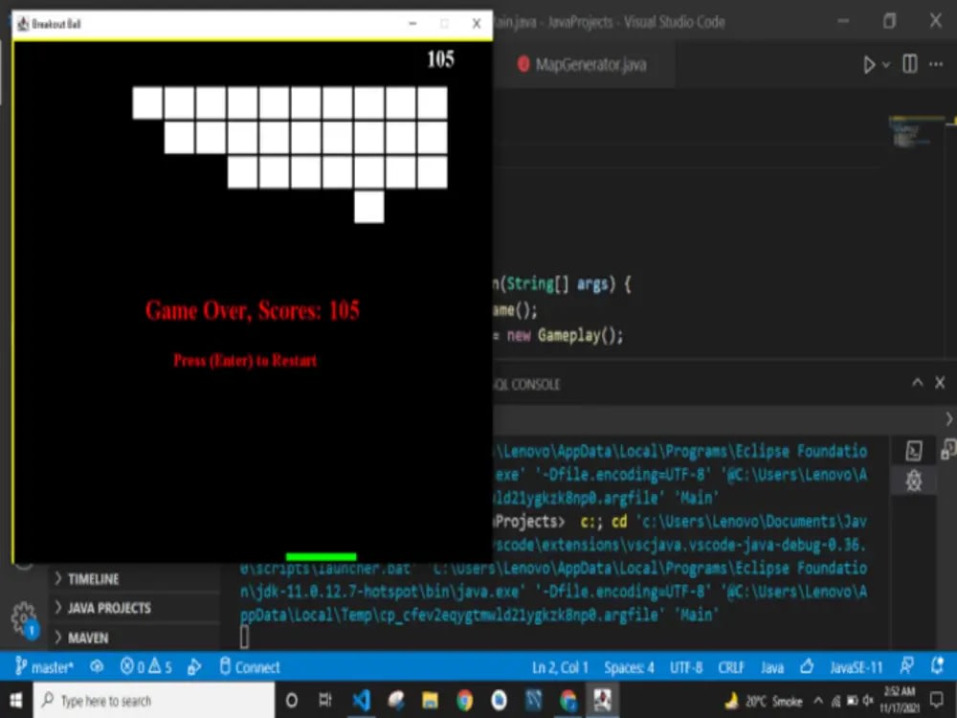Click the master* branch indicator

[46, 667]
